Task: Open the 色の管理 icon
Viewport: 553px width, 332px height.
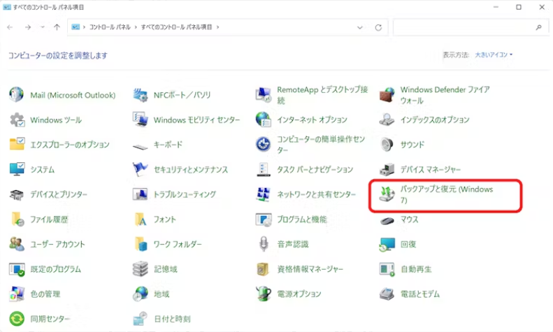Action: pyautogui.click(x=17, y=294)
